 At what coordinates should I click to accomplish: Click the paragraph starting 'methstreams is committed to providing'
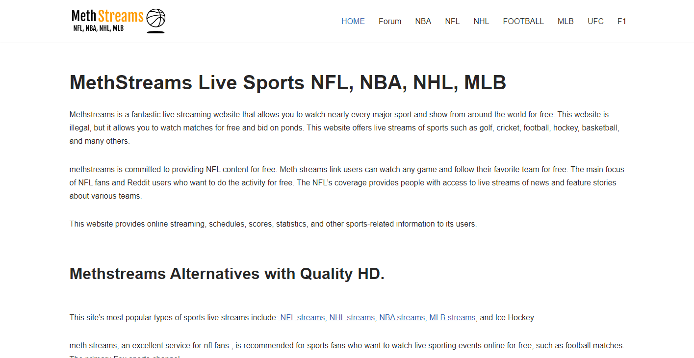tap(347, 182)
